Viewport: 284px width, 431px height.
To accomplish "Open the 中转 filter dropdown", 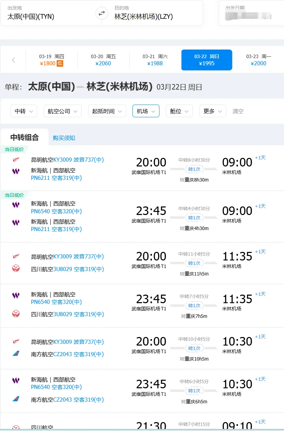I will (x=24, y=111).
